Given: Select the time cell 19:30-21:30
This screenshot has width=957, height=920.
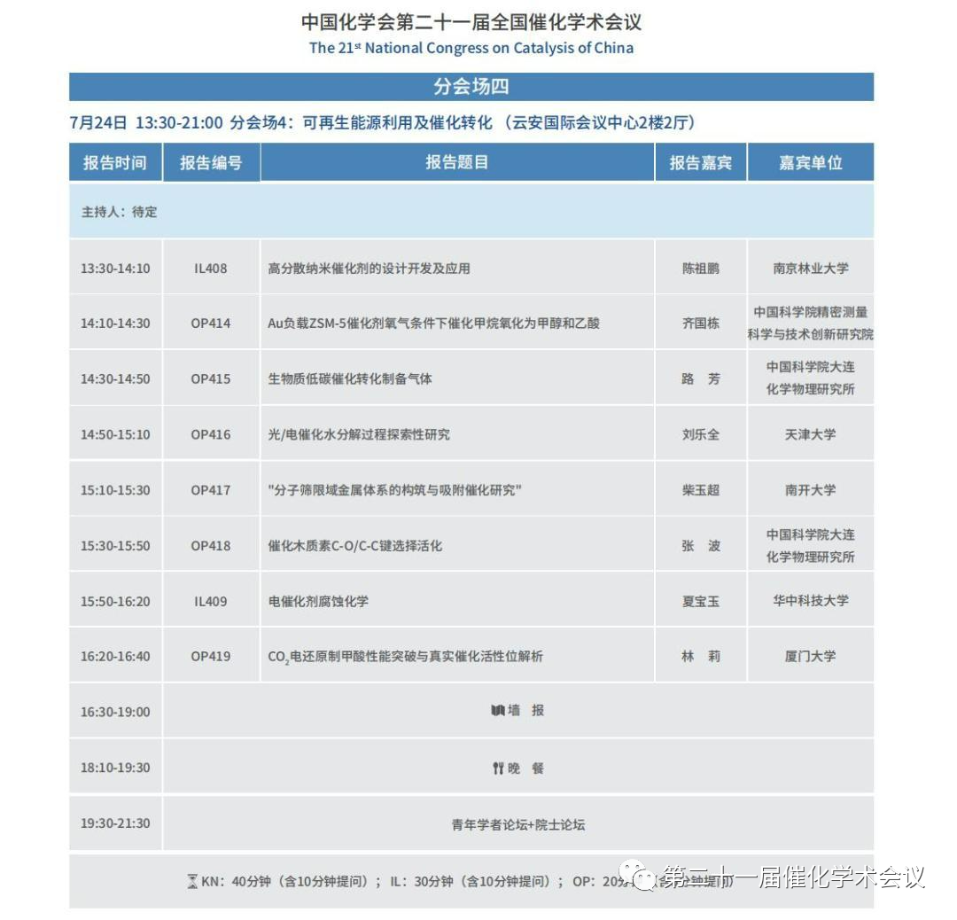Looking at the screenshot, I should pyautogui.click(x=115, y=823).
